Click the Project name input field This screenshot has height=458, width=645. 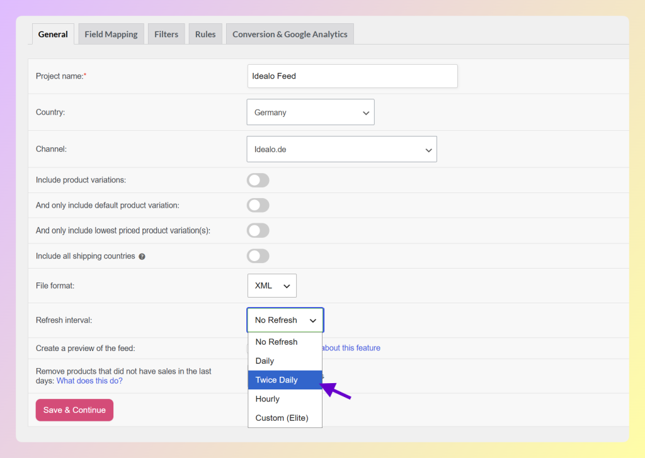[353, 76]
